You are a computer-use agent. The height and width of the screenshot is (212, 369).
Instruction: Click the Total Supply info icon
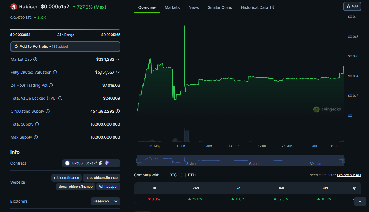pos(37,124)
